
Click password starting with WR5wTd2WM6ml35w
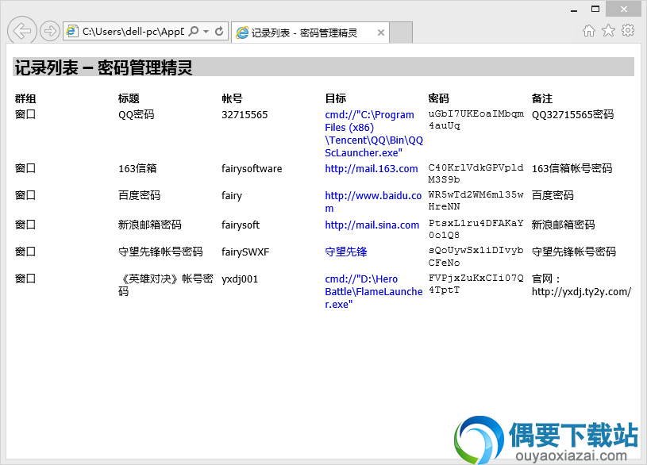coord(476,201)
